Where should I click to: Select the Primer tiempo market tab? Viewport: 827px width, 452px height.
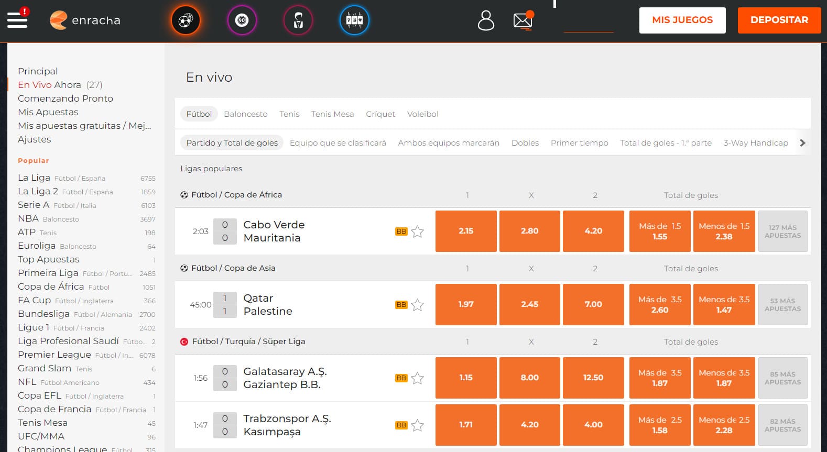[580, 143]
